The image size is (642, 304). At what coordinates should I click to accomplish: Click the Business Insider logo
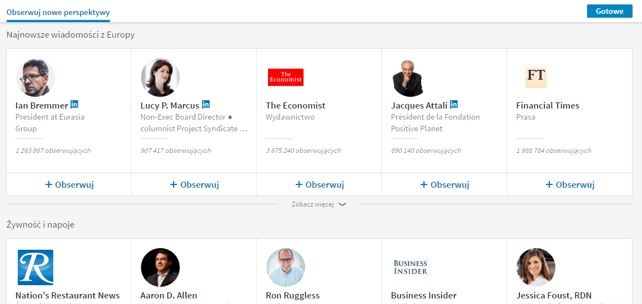411,267
